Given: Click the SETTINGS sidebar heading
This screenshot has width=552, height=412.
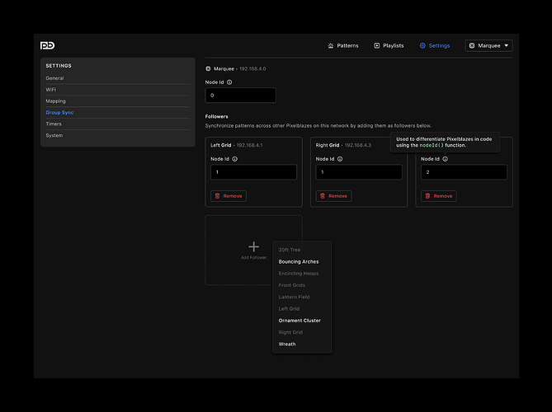Looking at the screenshot, I should click(x=59, y=66).
